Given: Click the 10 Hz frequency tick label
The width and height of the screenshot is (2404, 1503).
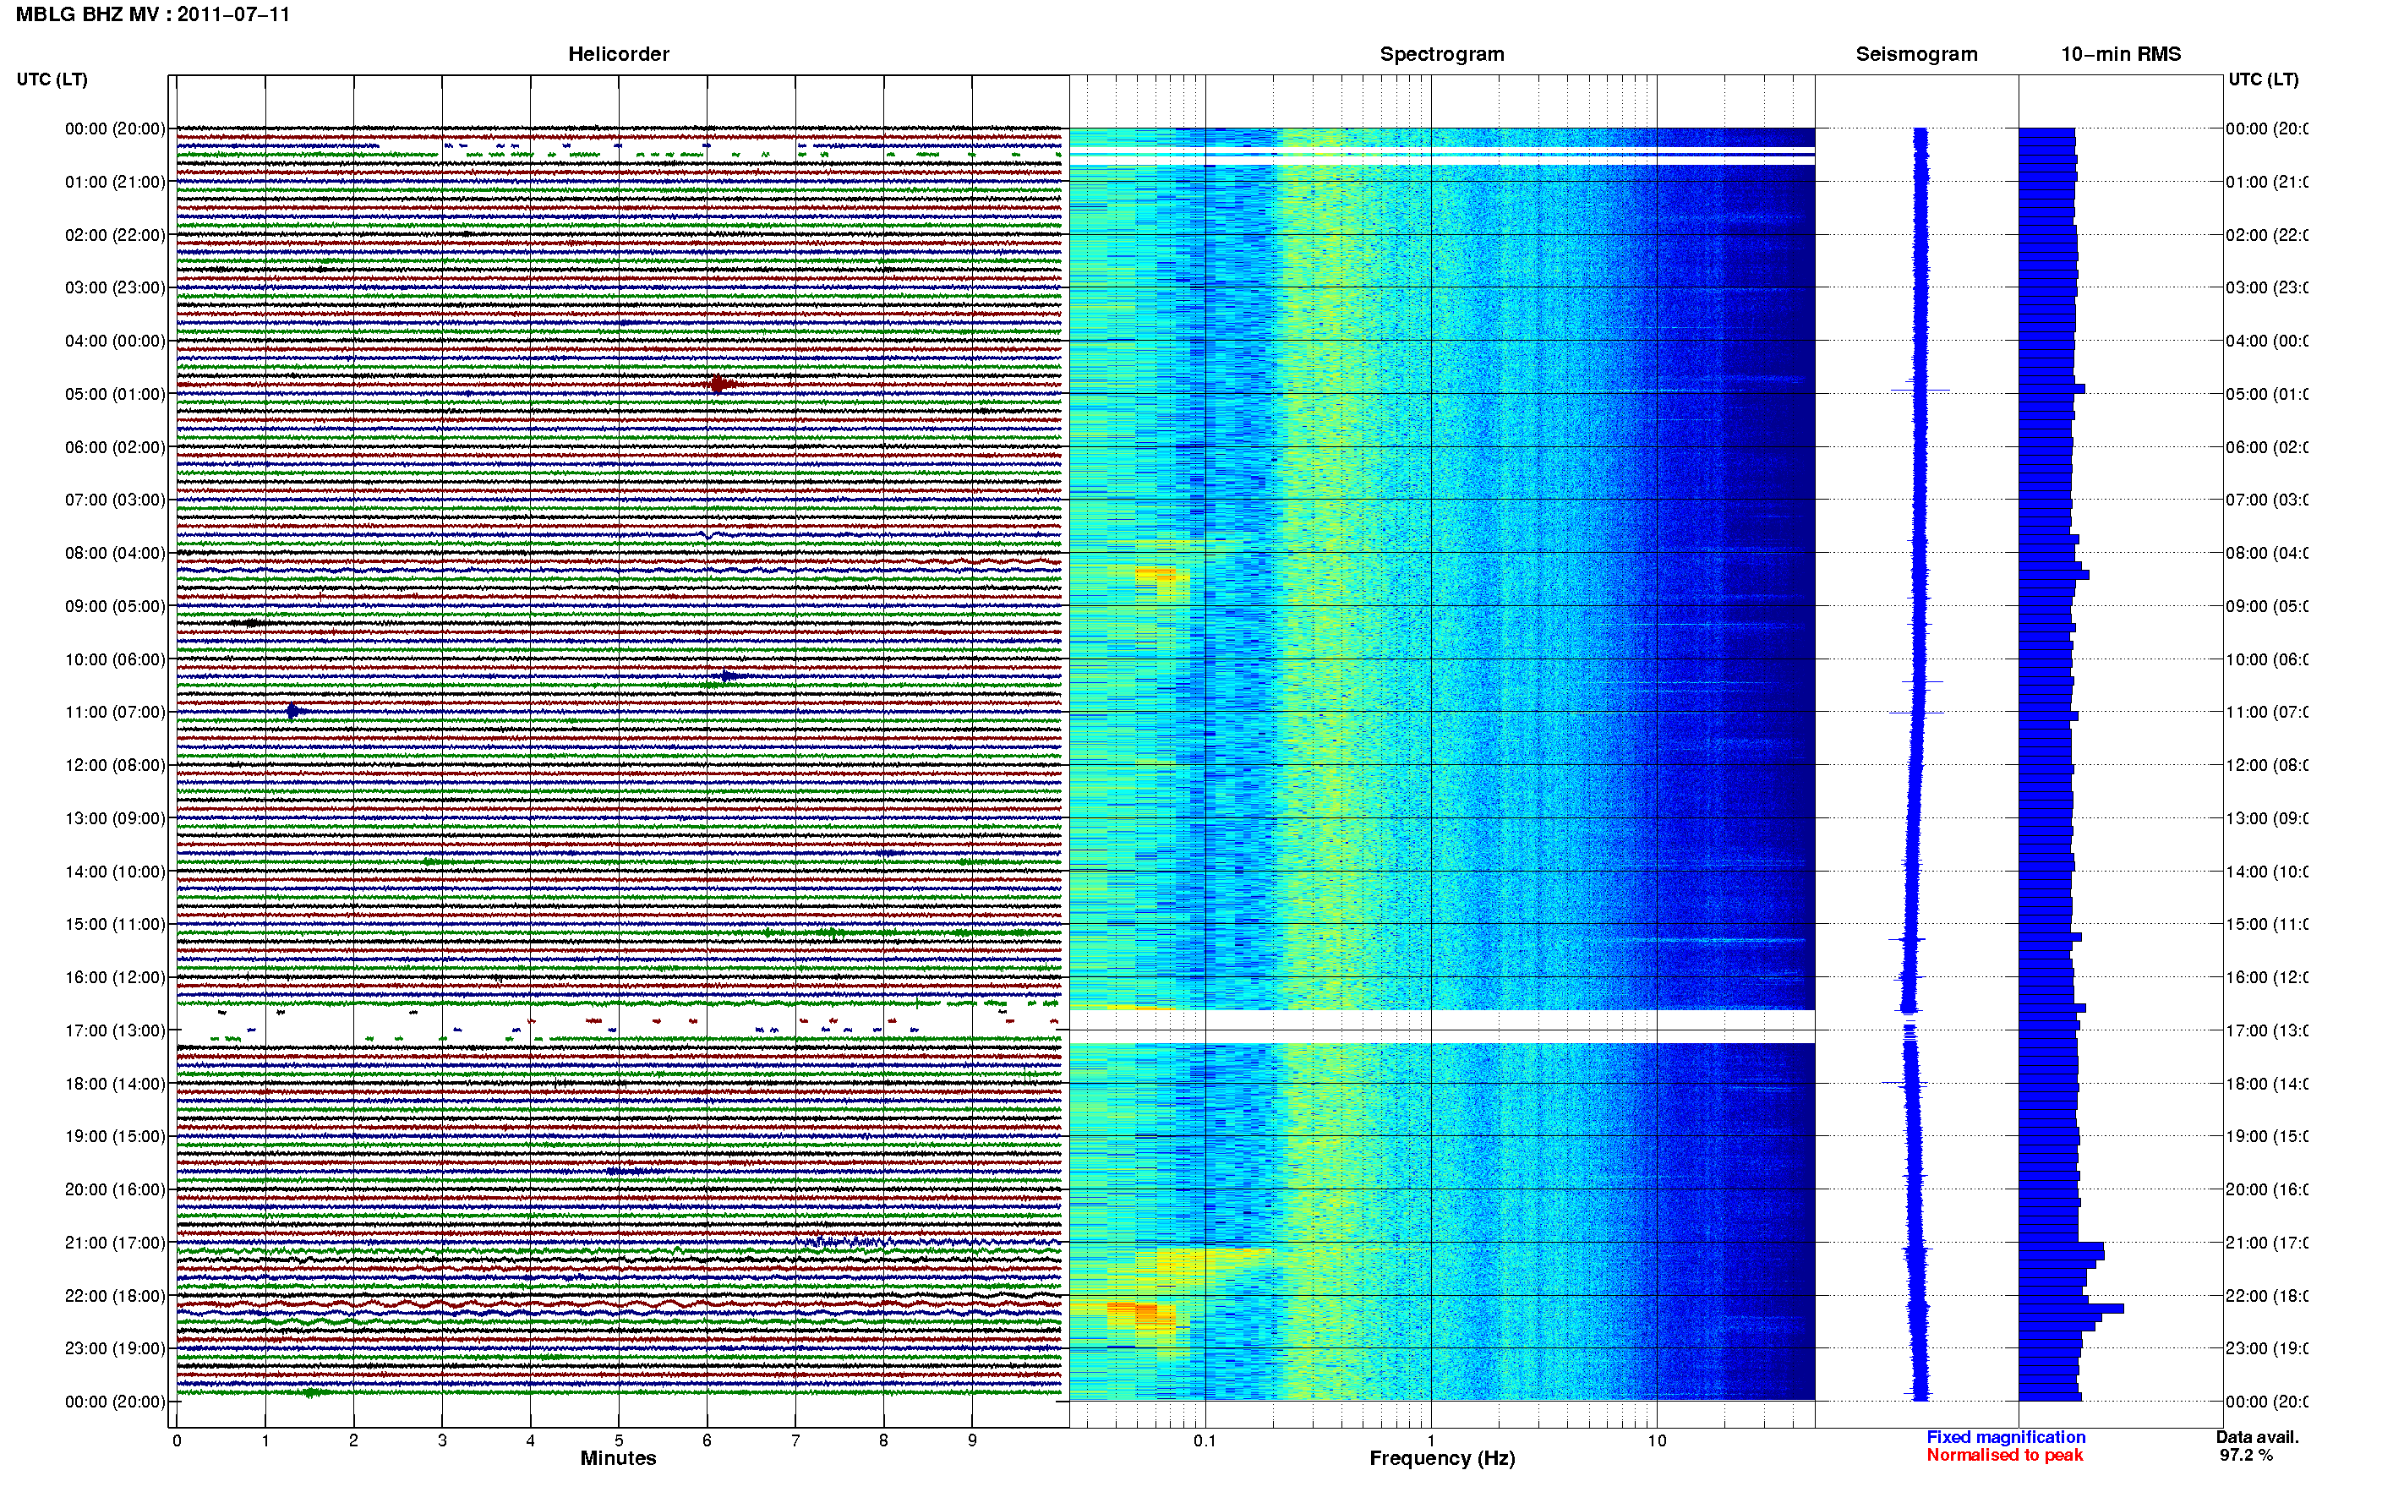Looking at the screenshot, I should [x=1657, y=1440].
